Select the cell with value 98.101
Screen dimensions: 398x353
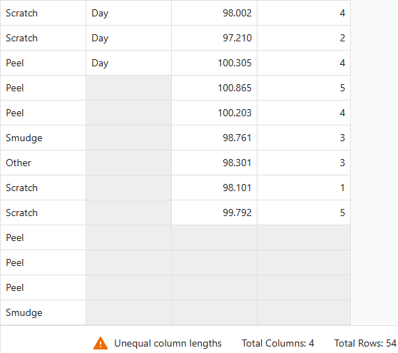(214, 188)
